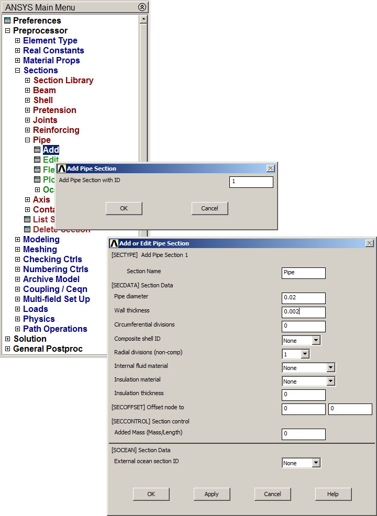Click Cancel in Add Pipe Section dialog
Screen dimensions: 377x516
tap(210, 208)
